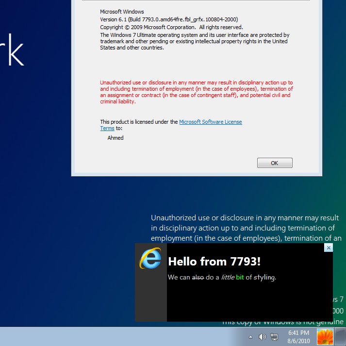The width and height of the screenshot is (346, 346).
Task: Close the Hello from 7793 notification
Action: (x=329, y=248)
